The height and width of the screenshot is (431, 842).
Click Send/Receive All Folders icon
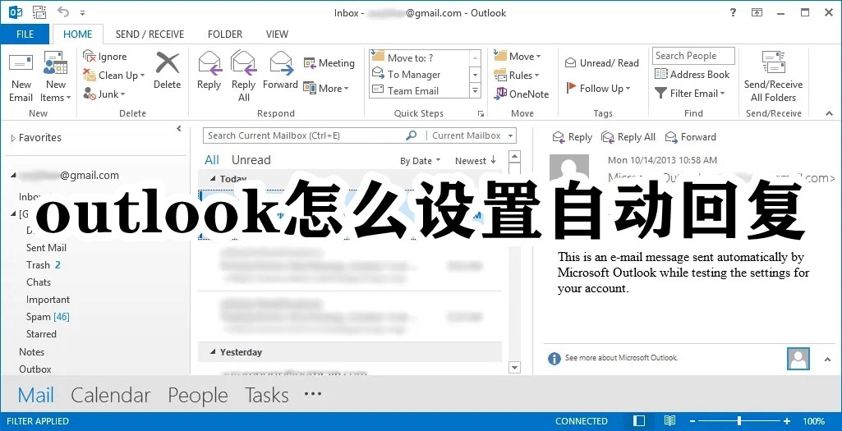pyautogui.click(x=773, y=62)
